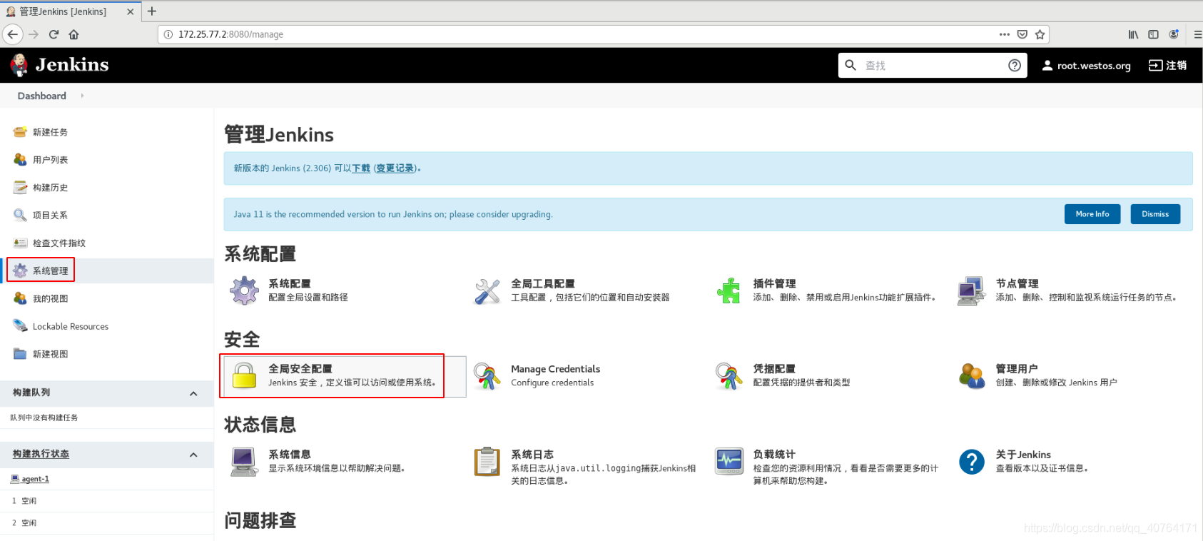Focus the 查找 search field
Screen dimensions: 1203x541
coord(931,66)
